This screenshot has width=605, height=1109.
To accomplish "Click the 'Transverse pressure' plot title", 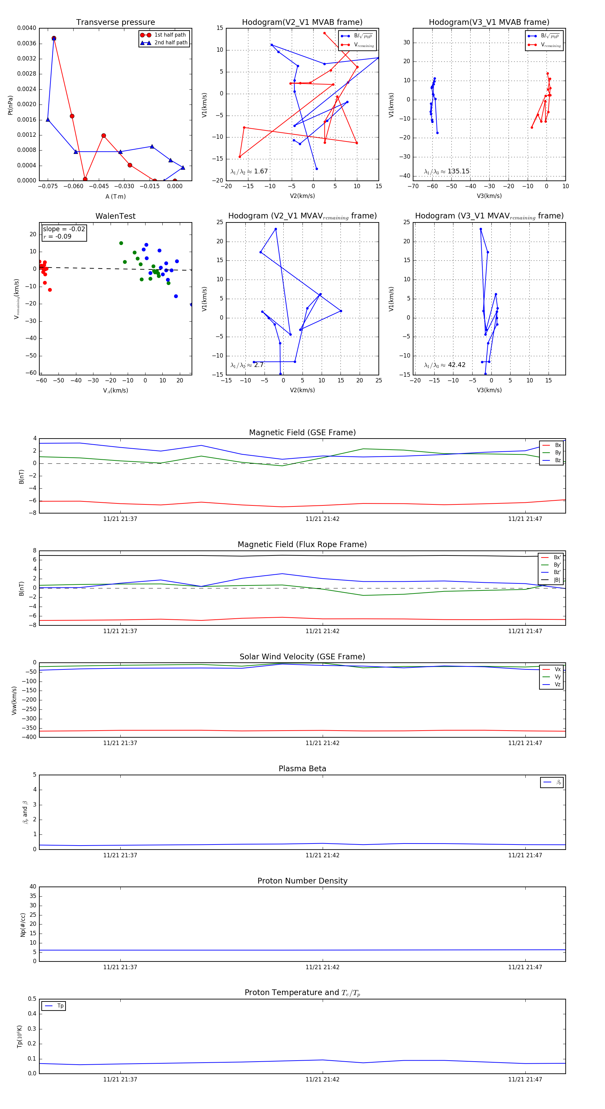I will [x=115, y=22].
